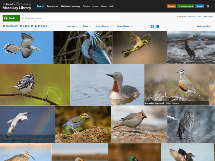Click the Macaulay Library logo
215x161 pixels.
pos(17,6)
